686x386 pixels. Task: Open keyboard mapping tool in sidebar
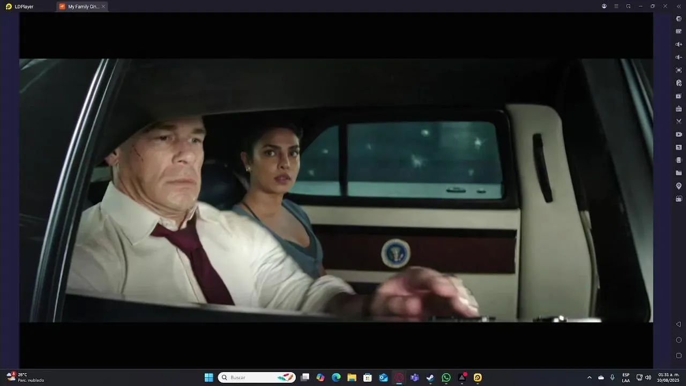tap(678, 32)
